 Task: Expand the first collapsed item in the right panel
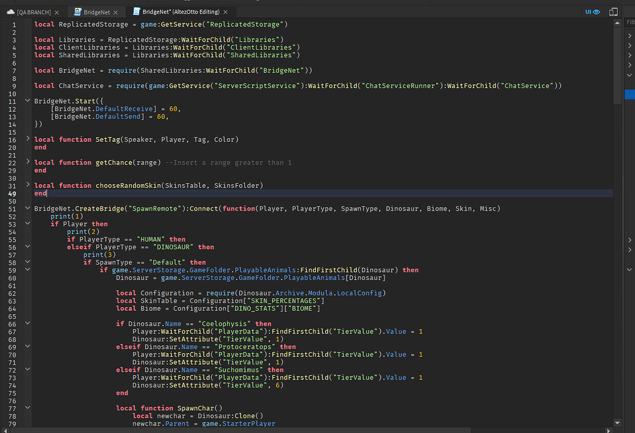coord(629,36)
